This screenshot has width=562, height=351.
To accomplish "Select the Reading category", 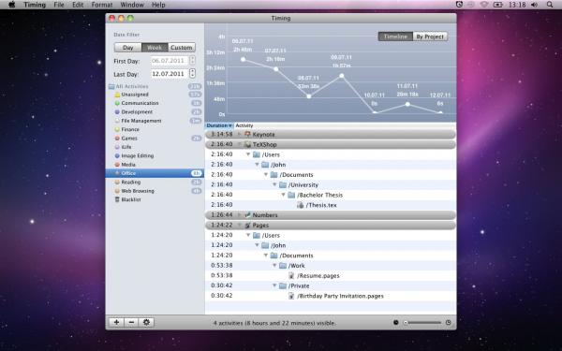I will tap(155, 182).
